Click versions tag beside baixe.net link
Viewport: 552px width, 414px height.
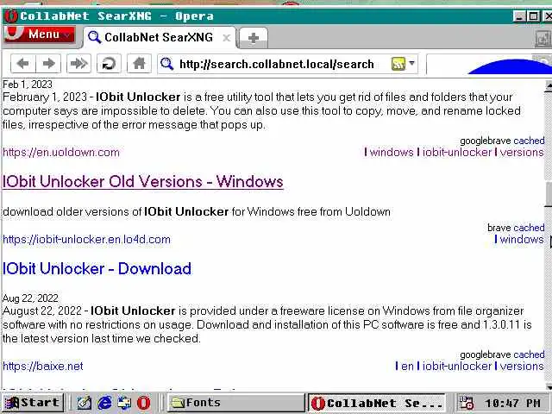(522, 366)
